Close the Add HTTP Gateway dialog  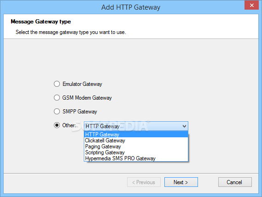(252, 6)
